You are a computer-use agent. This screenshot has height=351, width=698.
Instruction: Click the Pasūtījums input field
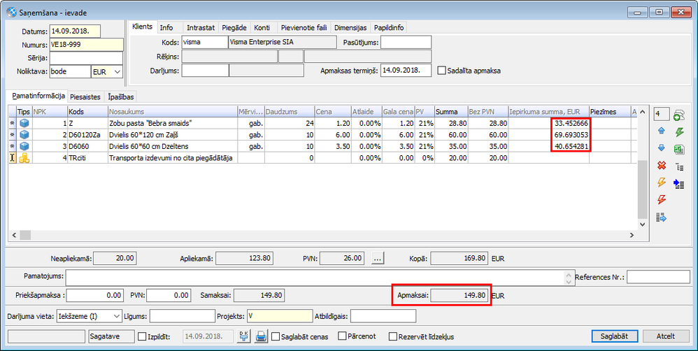pos(406,42)
